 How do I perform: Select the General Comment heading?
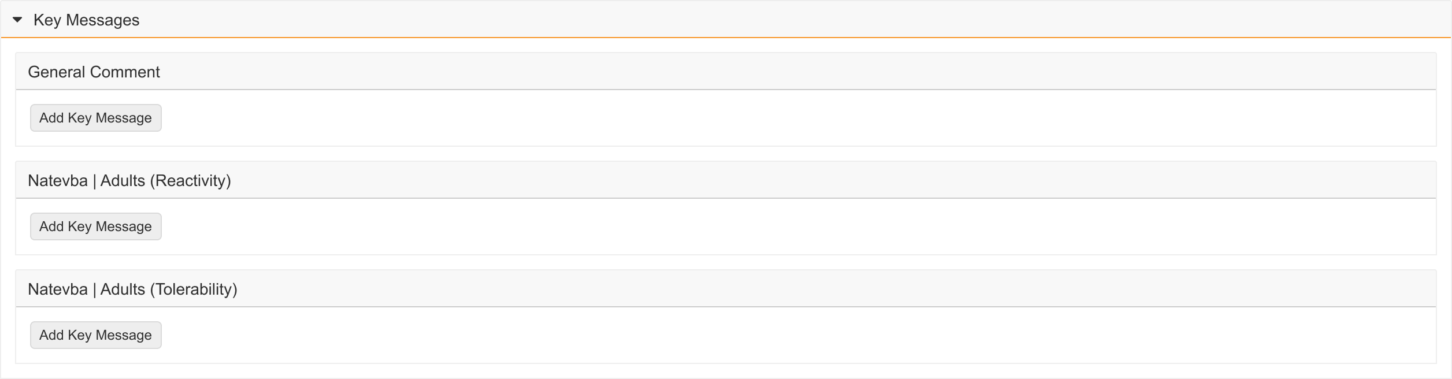94,72
